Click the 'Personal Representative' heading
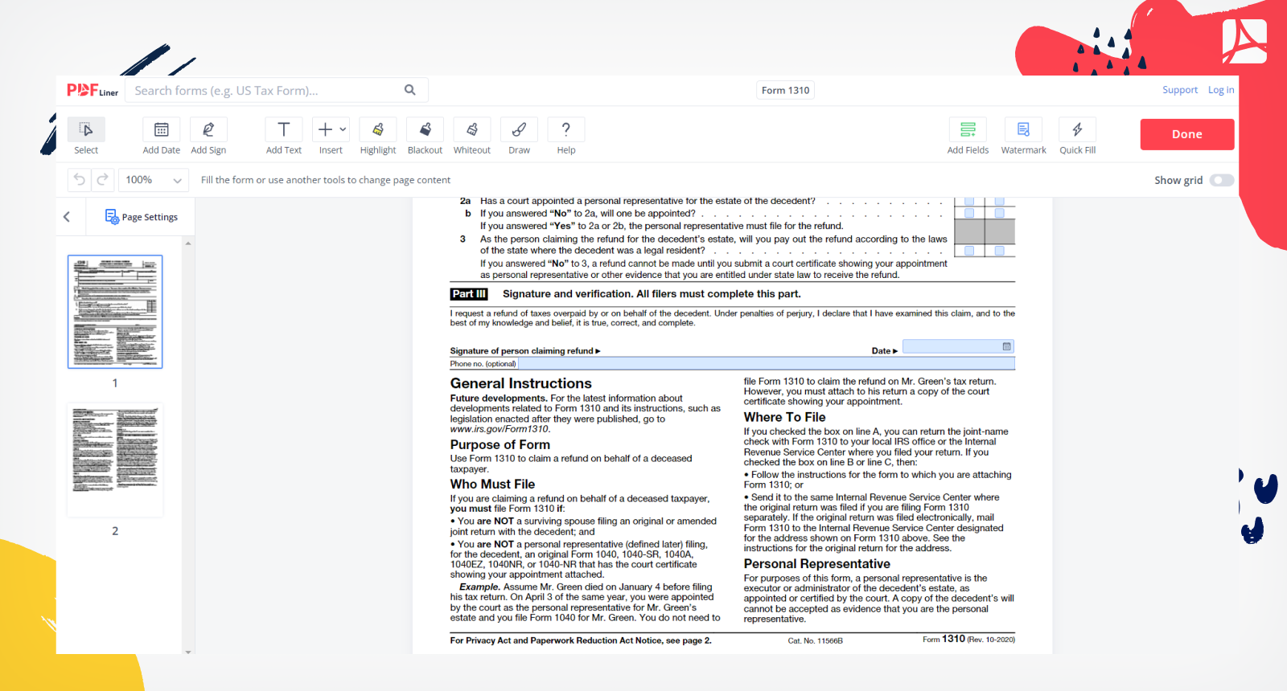The image size is (1287, 691). tap(816, 564)
